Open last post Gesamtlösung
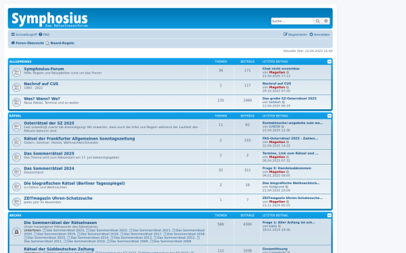 point(275,249)
